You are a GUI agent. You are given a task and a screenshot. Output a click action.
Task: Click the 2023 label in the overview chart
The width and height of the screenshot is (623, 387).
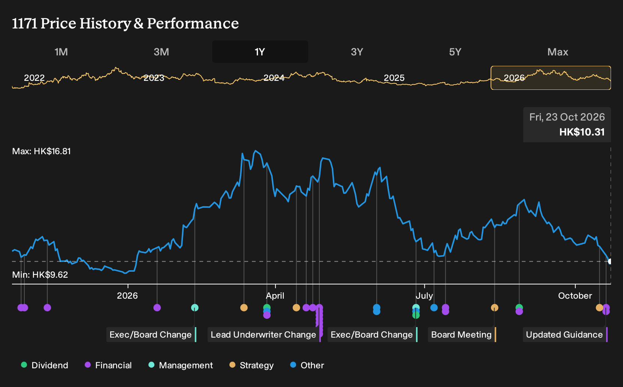154,78
